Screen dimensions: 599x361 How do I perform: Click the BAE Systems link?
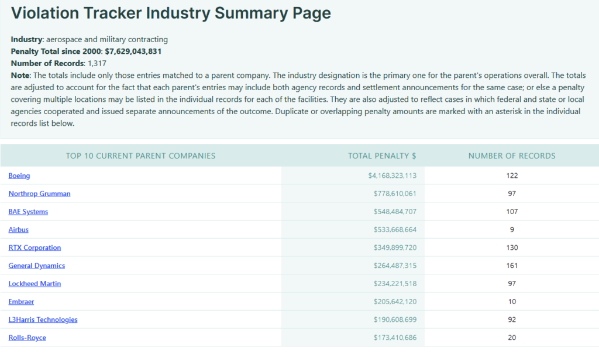(28, 212)
